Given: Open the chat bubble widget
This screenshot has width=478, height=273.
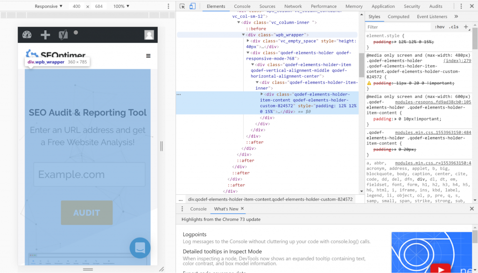Looking at the screenshot, I should (140, 248).
